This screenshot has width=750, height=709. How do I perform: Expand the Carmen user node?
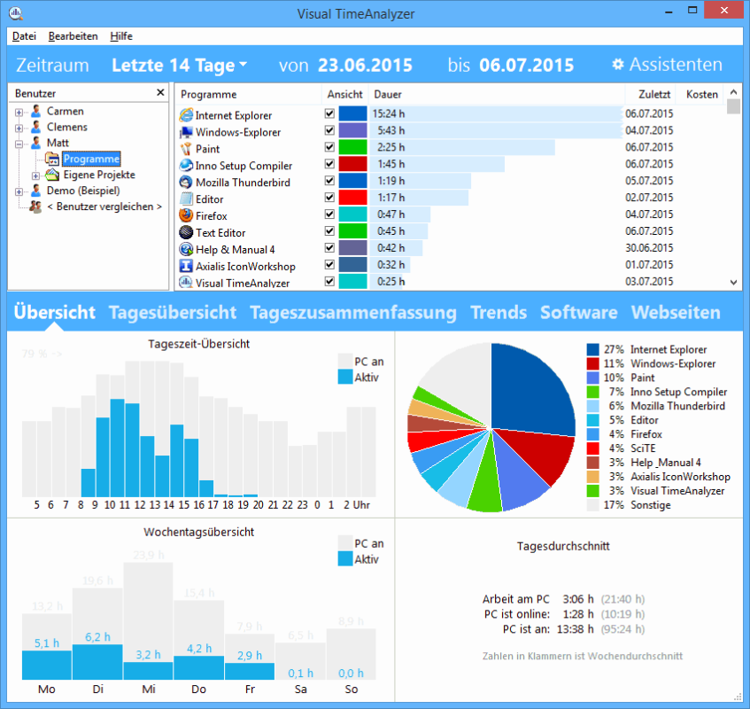pos(19,113)
